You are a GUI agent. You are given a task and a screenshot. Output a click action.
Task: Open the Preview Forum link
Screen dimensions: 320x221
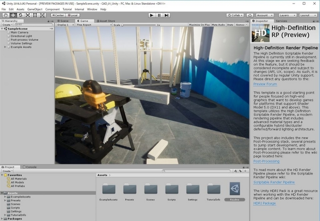point(265,84)
